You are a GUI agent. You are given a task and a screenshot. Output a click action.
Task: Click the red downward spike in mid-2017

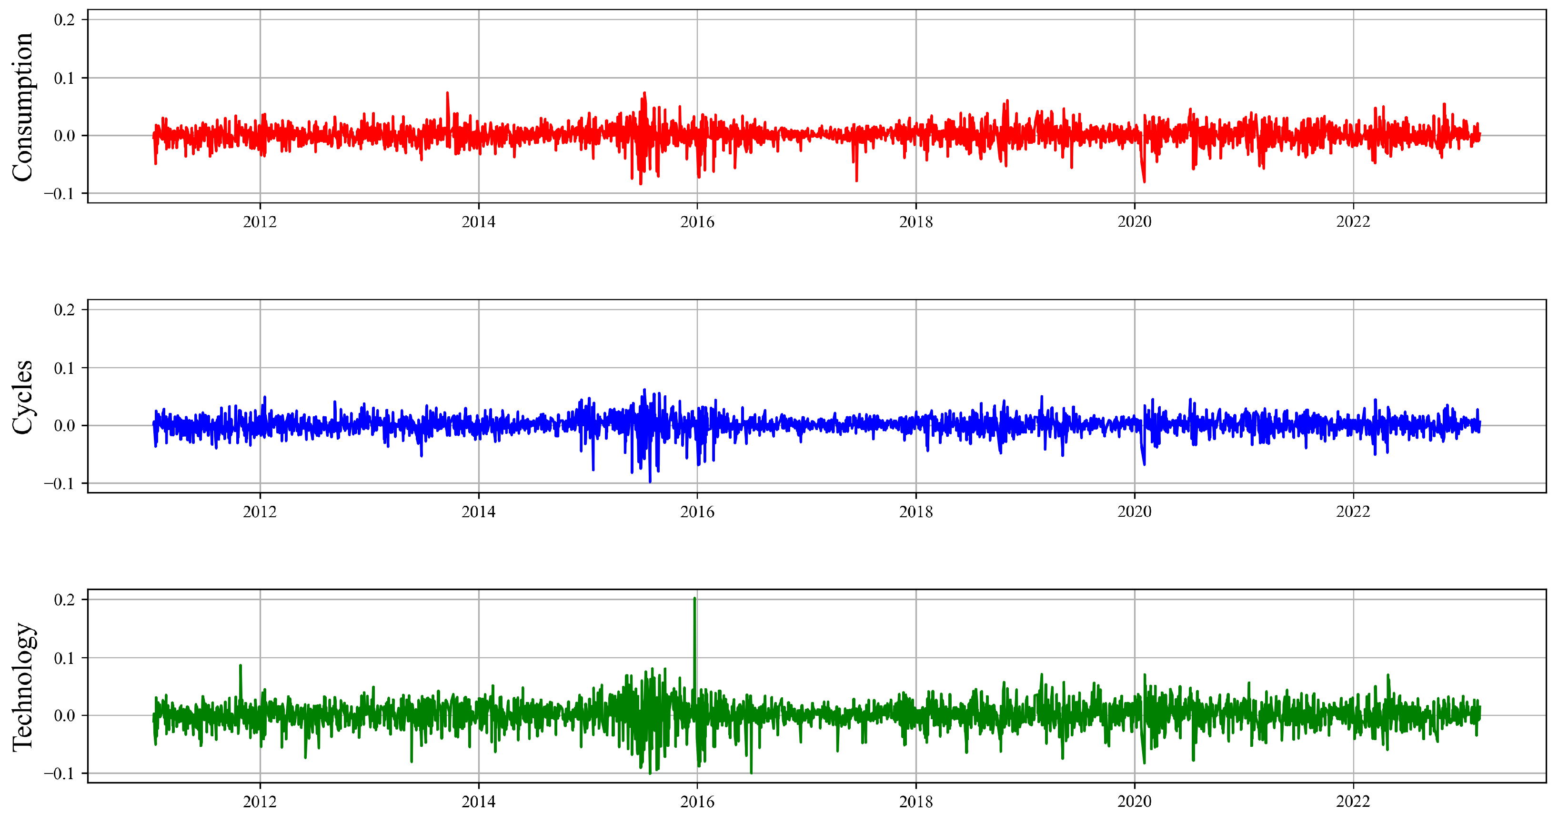(856, 172)
